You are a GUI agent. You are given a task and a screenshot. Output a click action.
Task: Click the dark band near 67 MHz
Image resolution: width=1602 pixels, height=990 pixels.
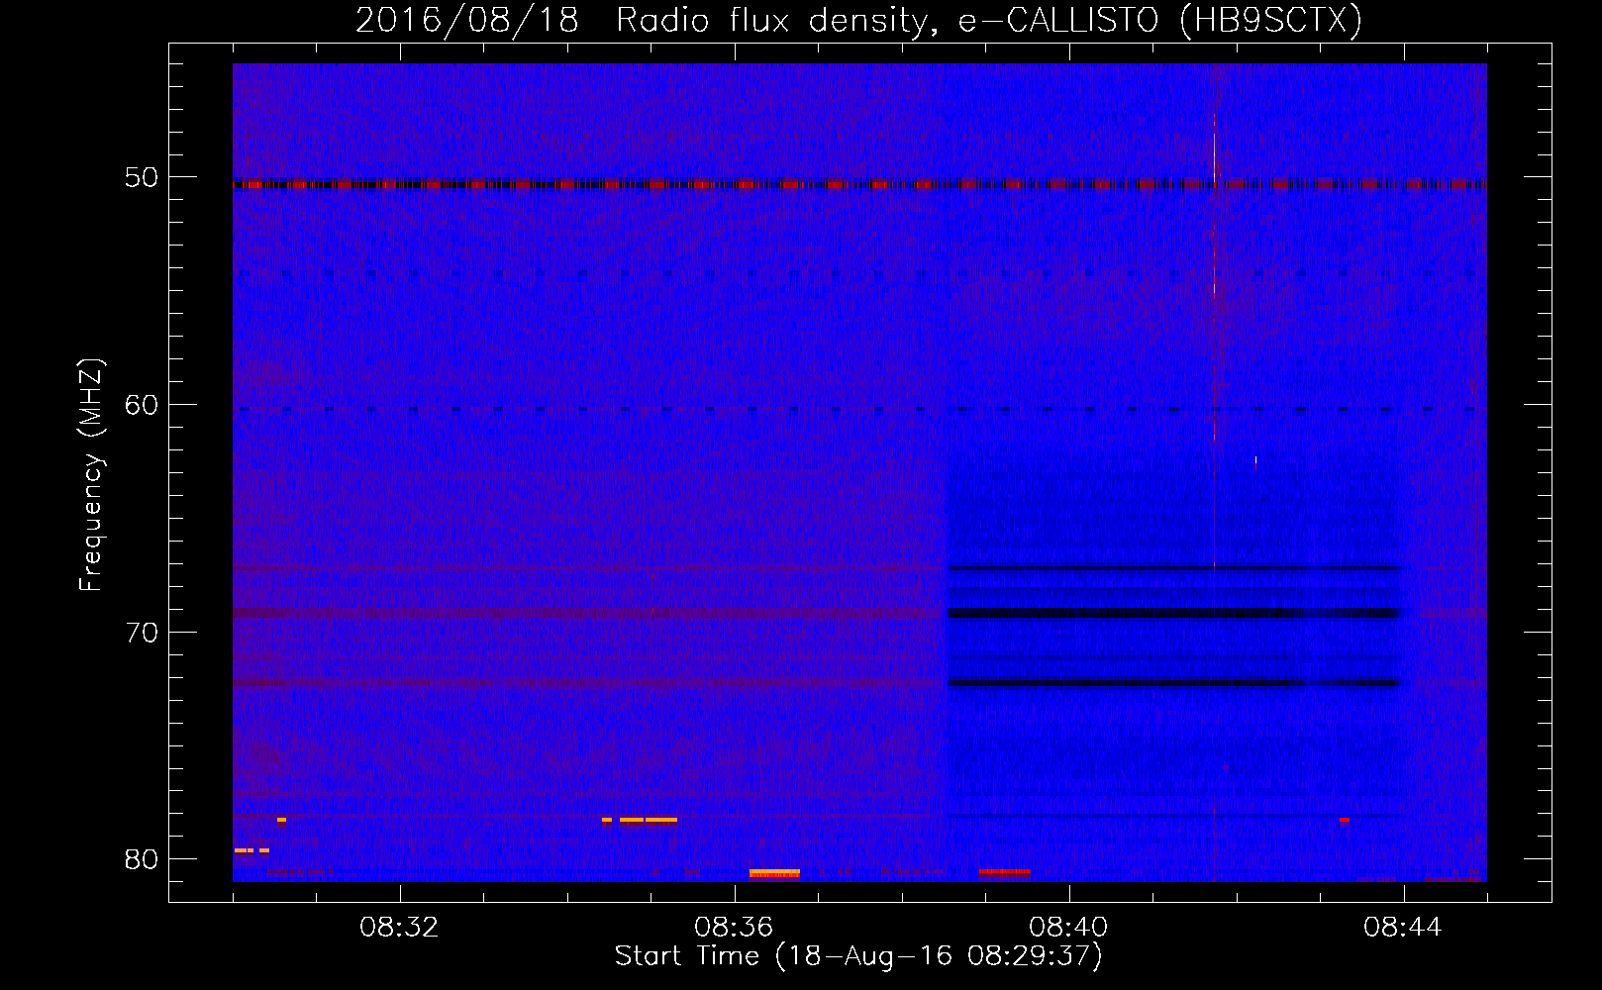(1174, 568)
